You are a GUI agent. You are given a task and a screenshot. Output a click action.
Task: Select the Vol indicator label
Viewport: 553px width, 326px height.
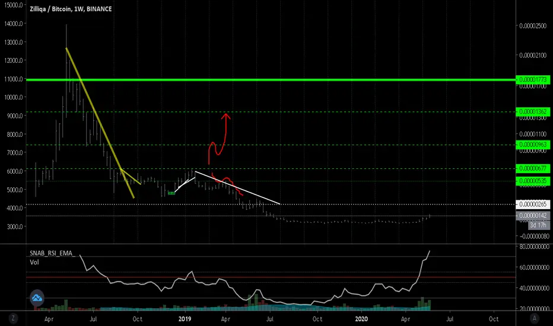pyautogui.click(x=34, y=262)
